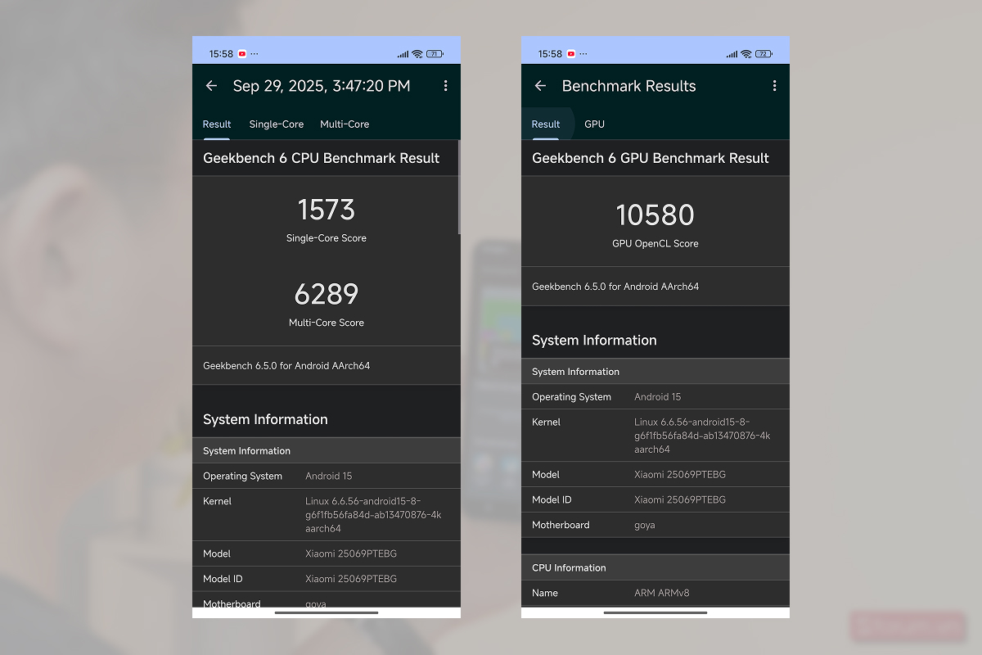
Task: Tap Geekbench 6 CPU Benchmark Result heading
Action: coord(322,158)
